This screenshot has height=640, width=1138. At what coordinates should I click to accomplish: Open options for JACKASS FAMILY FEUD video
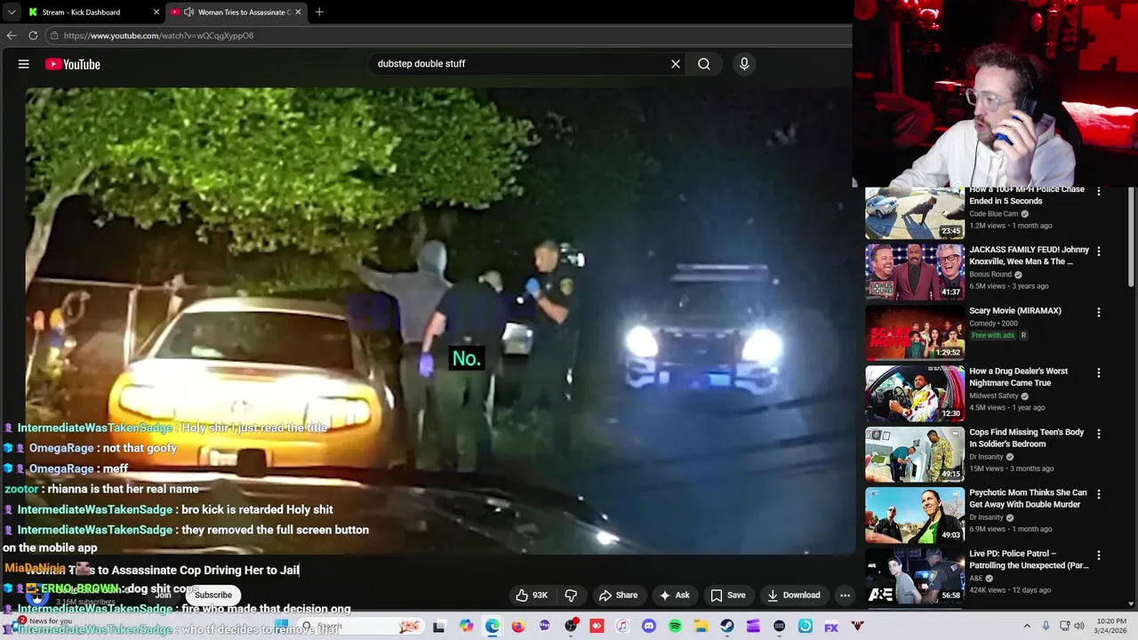1099,252
